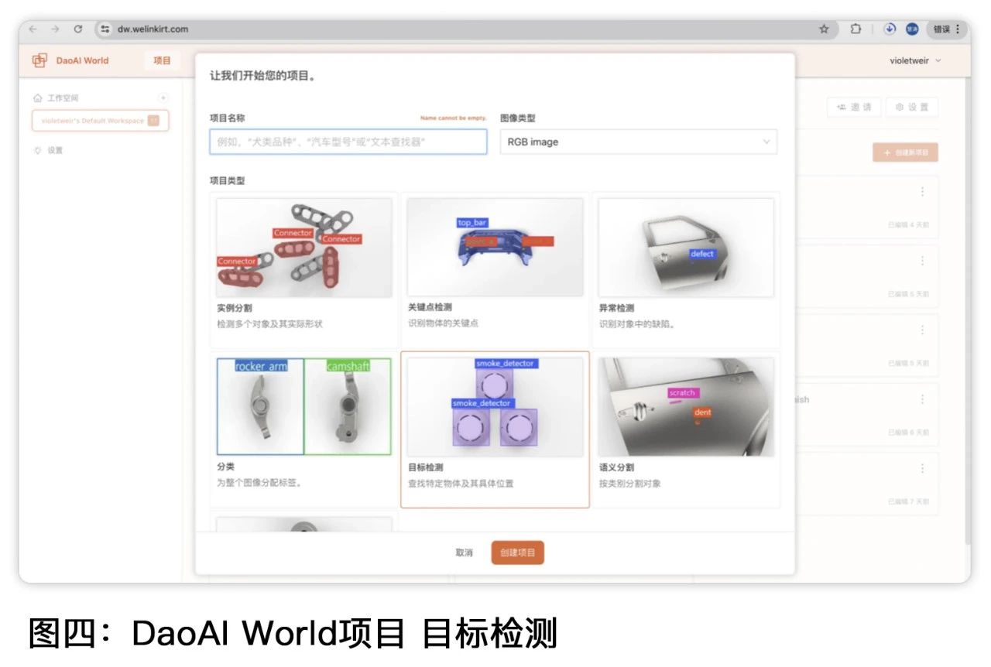991x667 pixels.
Task: Click the blue browser profile avatar
Action: coord(912,29)
